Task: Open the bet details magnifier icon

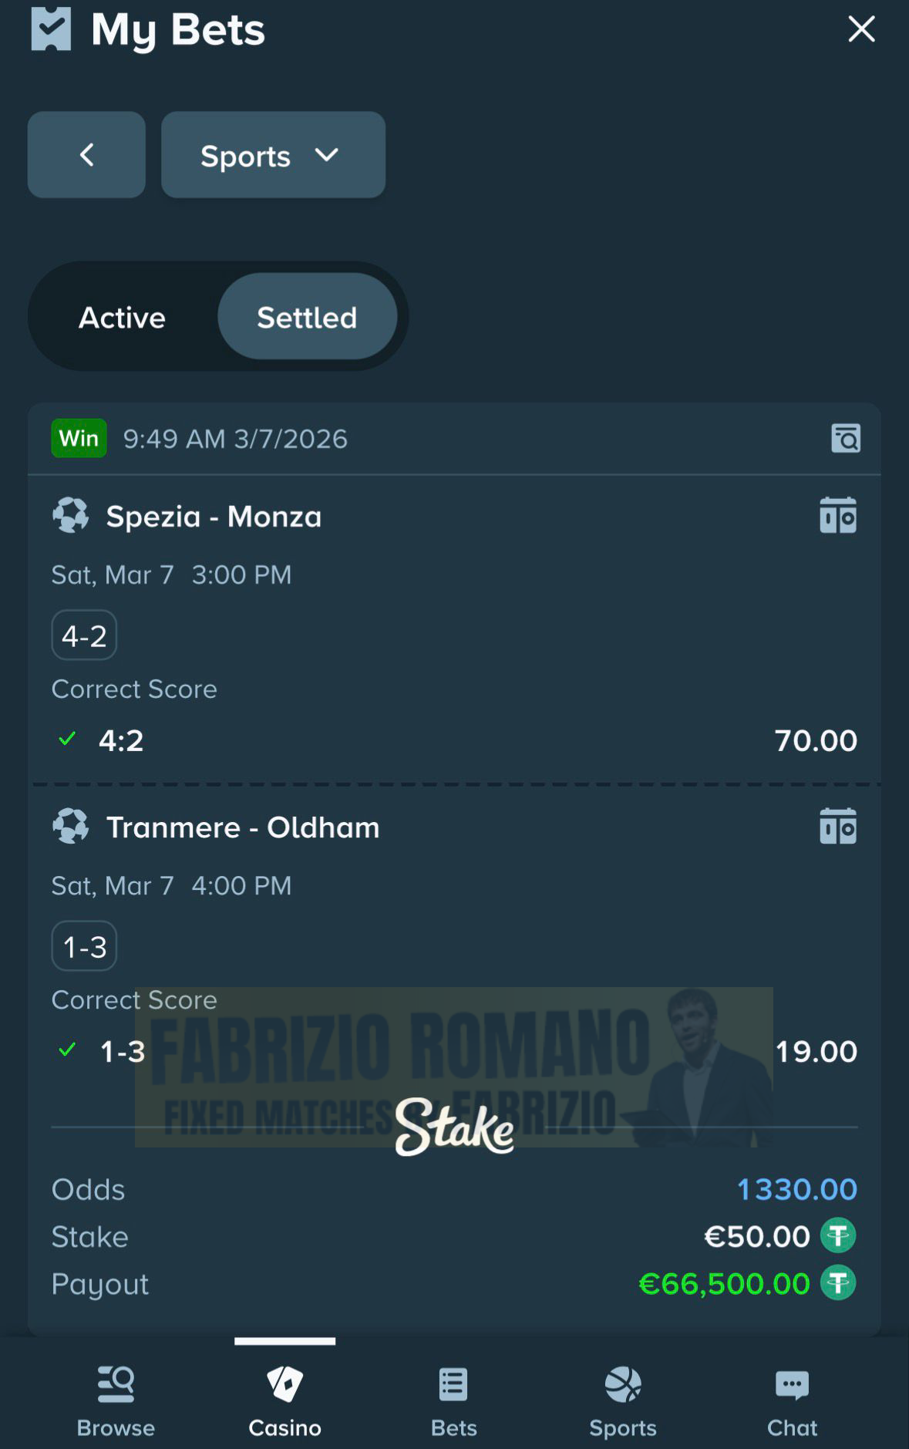Action: 846,438
